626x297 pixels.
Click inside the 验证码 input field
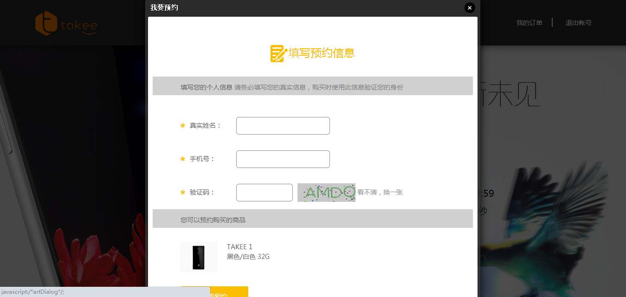click(264, 192)
